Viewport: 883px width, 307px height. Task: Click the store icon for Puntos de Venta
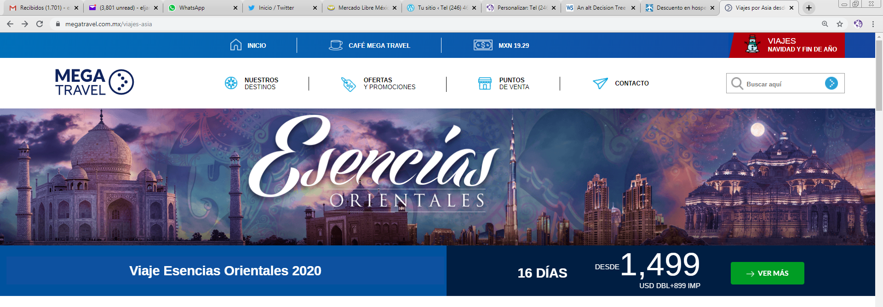click(485, 83)
